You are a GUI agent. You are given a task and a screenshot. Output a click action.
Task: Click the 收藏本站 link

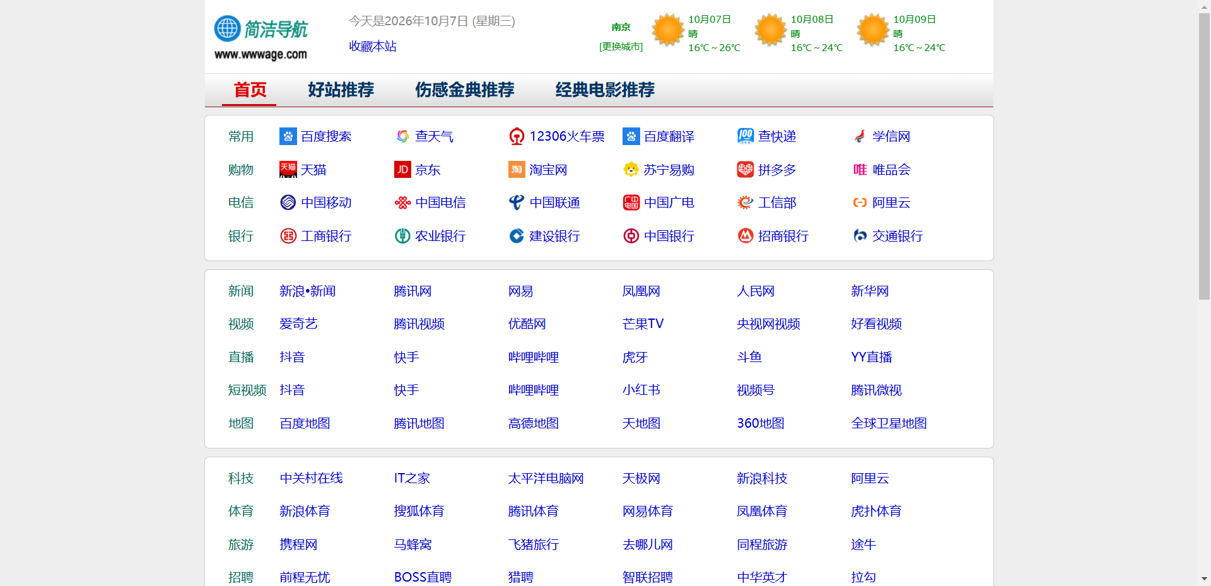coord(373,46)
